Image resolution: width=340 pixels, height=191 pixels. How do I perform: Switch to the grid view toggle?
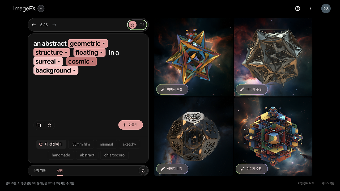[x=133, y=25]
